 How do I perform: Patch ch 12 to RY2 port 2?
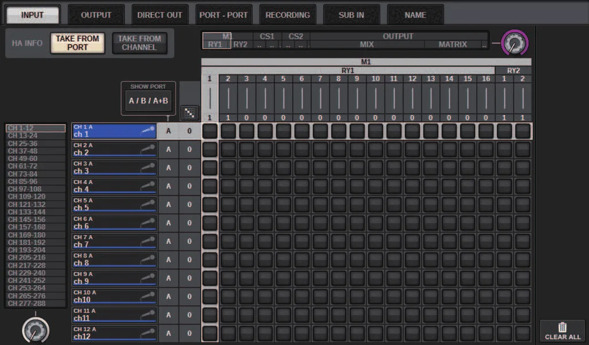pyautogui.click(x=522, y=333)
